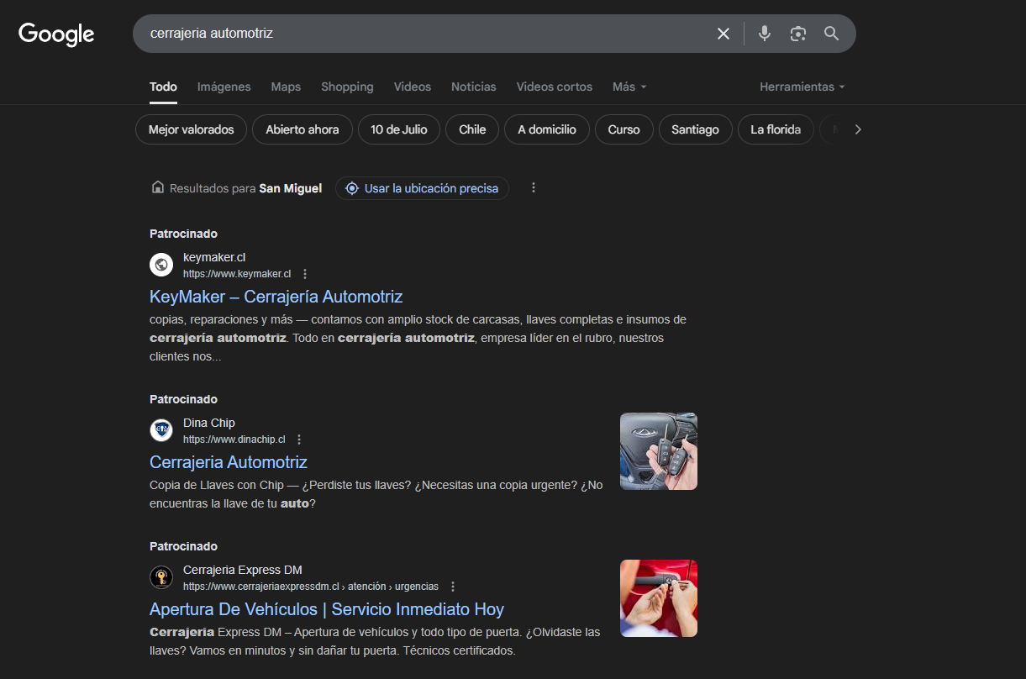
Task: Open Google Lens image search icon
Action: tap(798, 34)
